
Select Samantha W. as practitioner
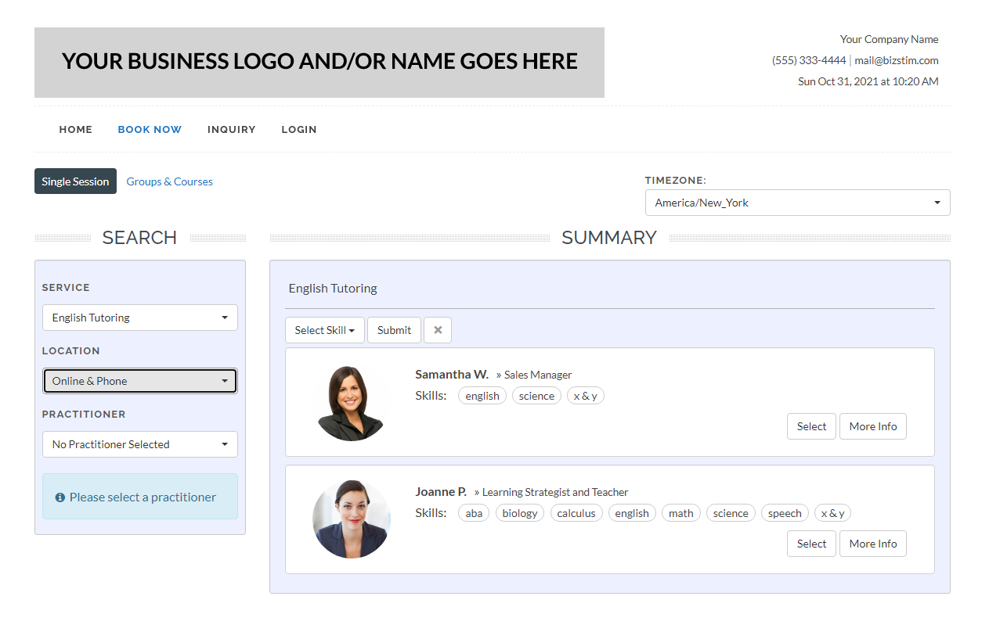810,426
